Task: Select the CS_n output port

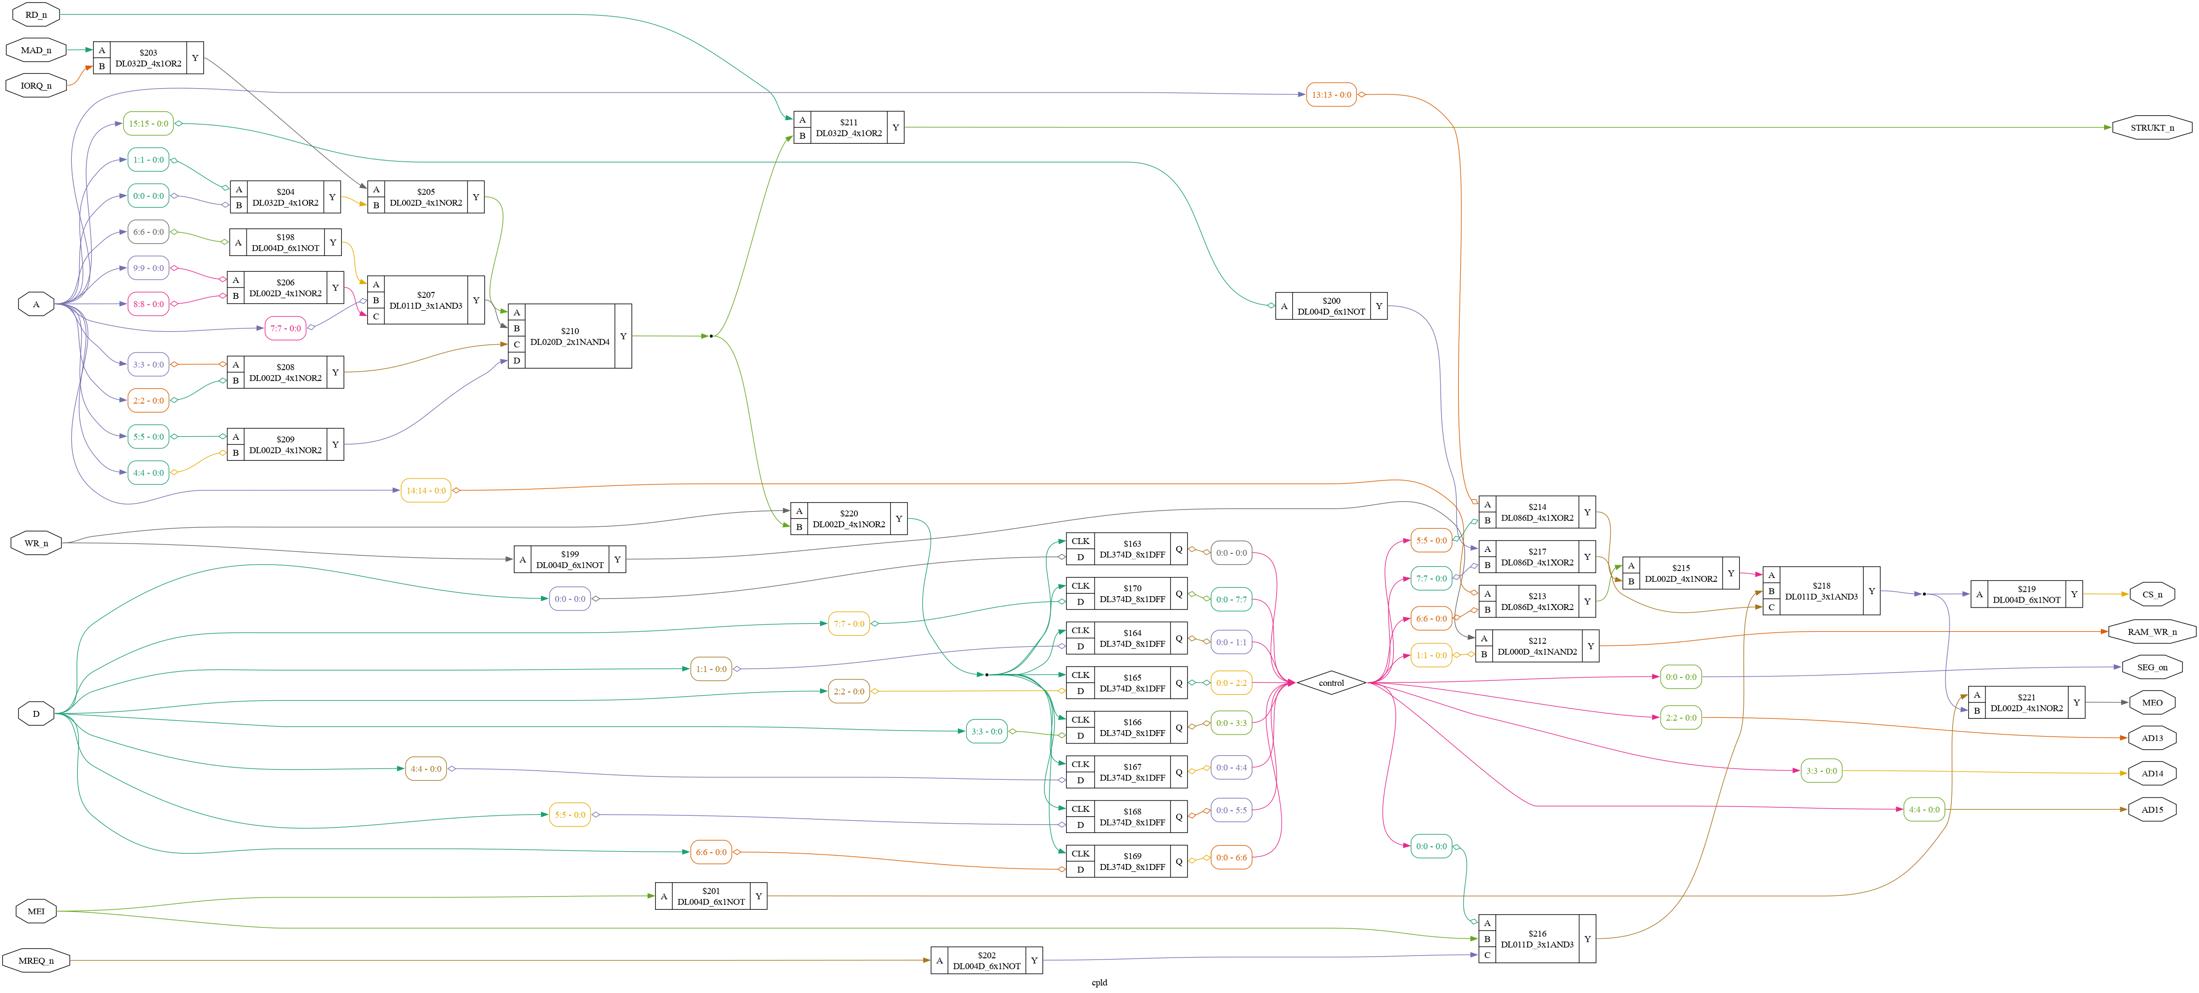Action: pyautogui.click(x=2152, y=594)
